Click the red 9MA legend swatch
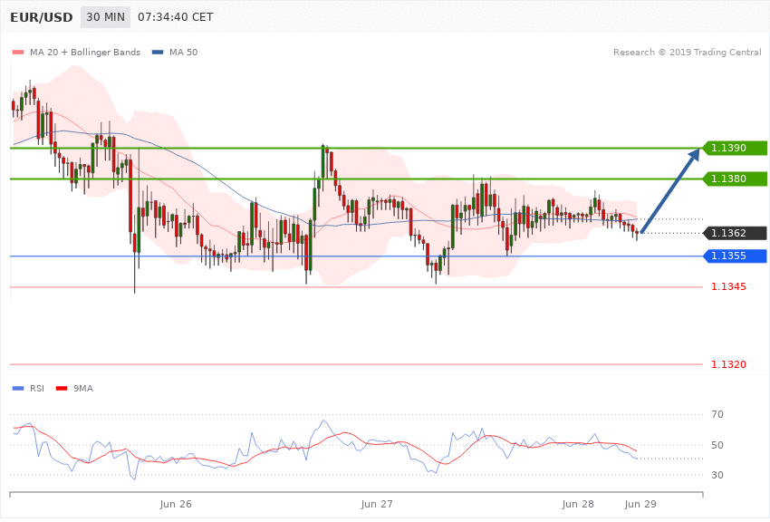 pyautogui.click(x=62, y=389)
